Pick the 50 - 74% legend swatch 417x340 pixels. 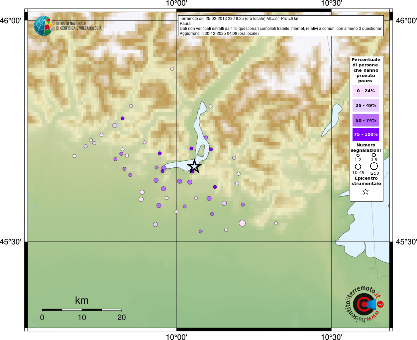(366, 120)
